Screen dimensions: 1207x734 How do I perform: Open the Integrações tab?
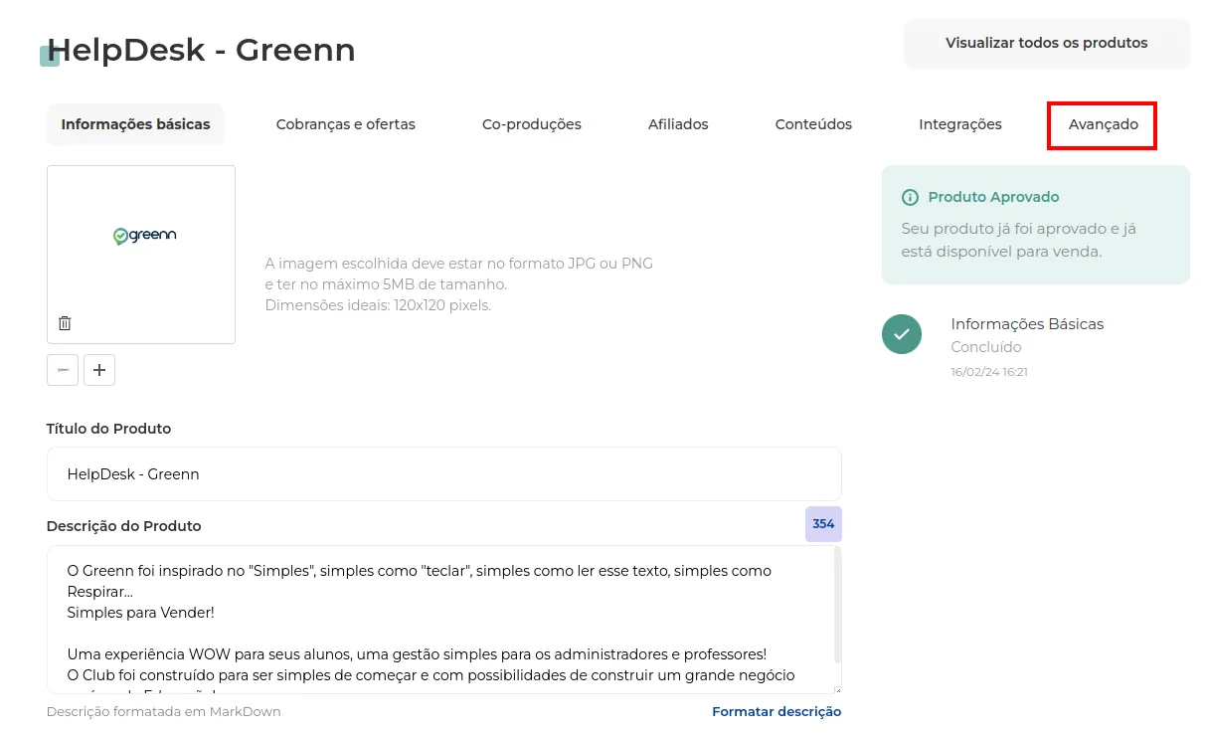point(960,124)
